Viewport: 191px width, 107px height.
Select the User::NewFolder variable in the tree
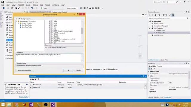27,27
